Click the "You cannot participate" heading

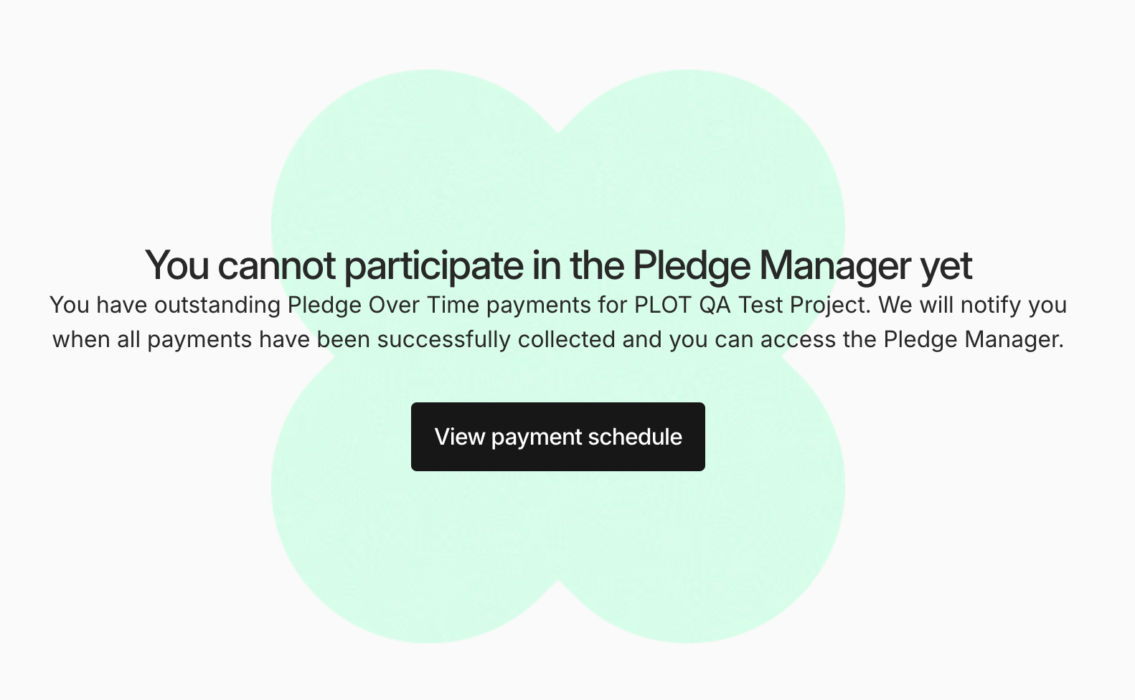[x=558, y=265]
